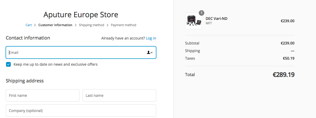Click into the First name field
316x118 pixels.
(43, 95)
